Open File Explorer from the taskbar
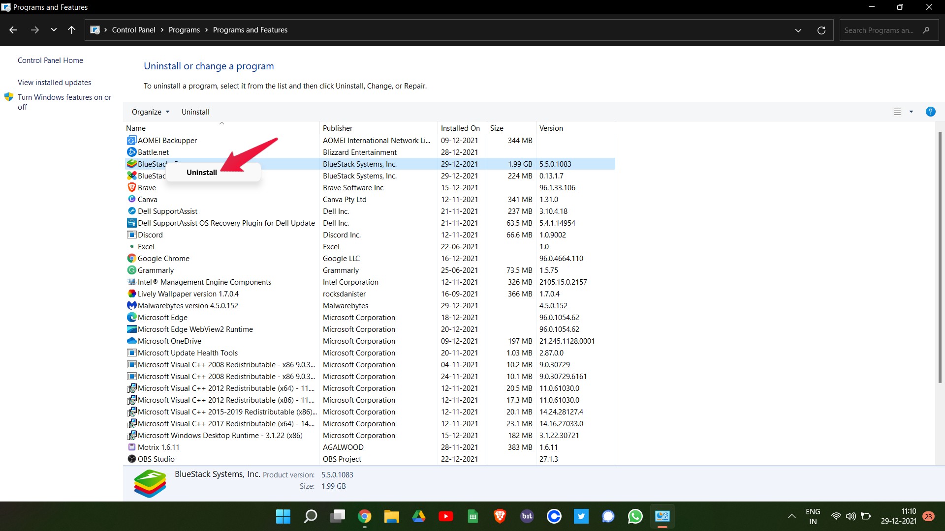 pos(392,516)
